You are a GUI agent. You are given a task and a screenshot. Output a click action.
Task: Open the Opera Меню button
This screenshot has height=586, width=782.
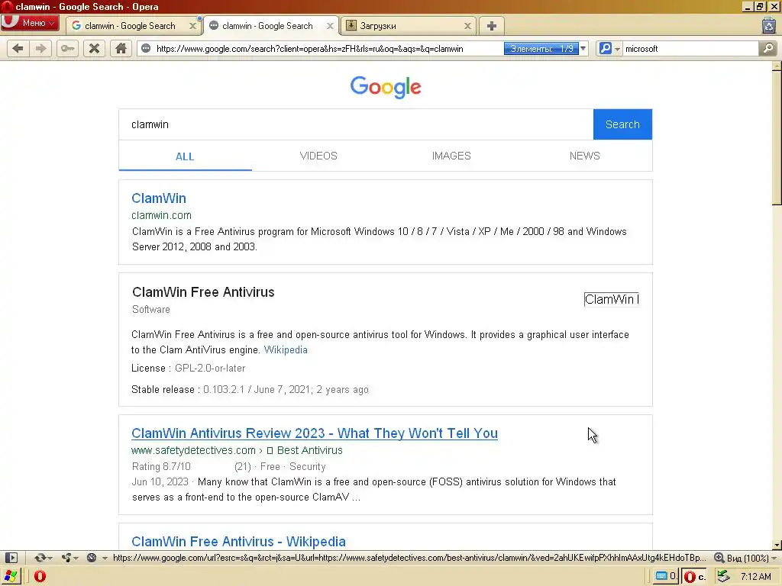30,23
